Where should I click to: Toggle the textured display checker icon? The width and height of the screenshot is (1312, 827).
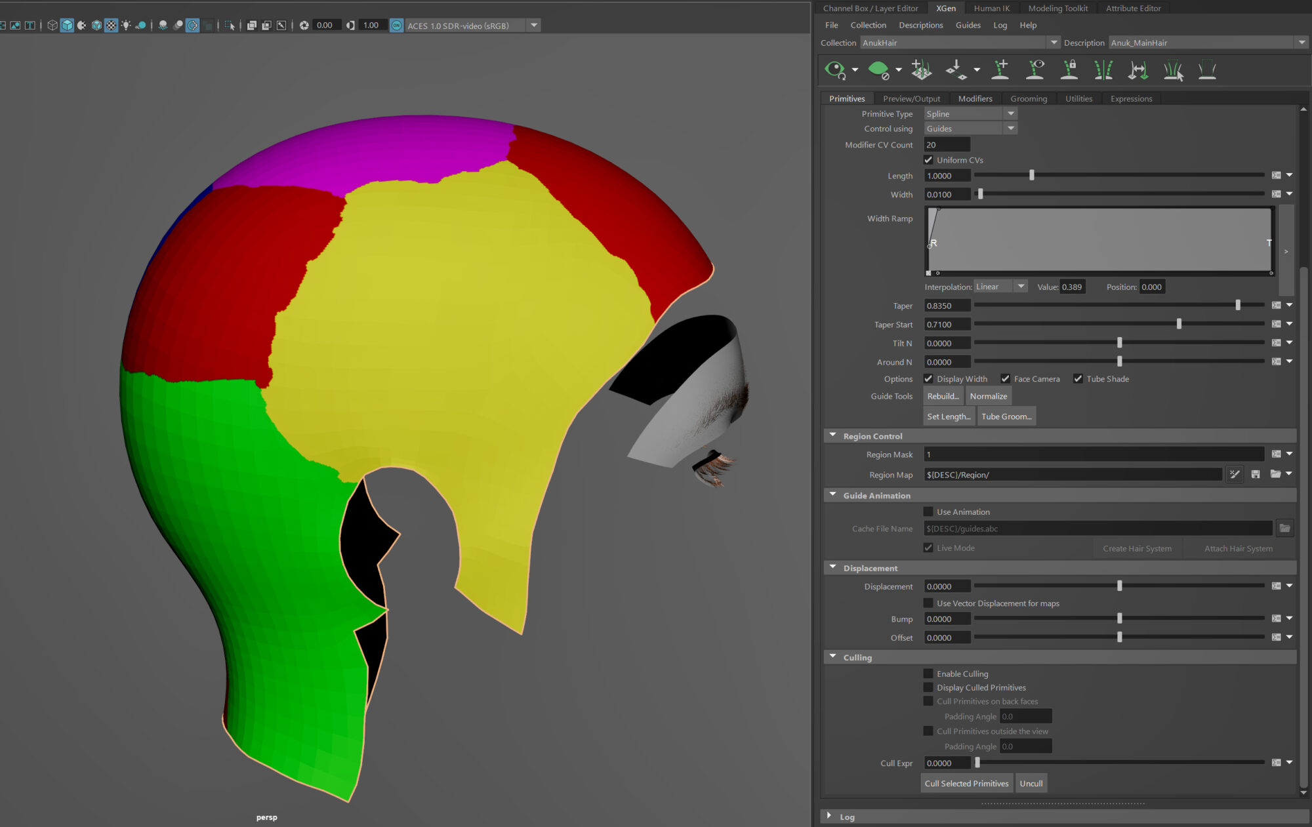[x=112, y=26]
